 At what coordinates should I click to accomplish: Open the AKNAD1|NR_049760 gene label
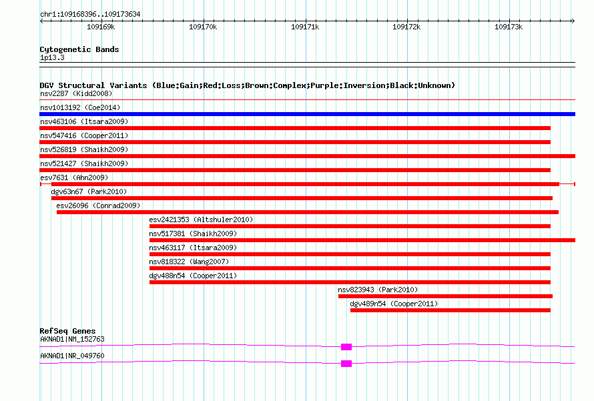click(x=72, y=356)
